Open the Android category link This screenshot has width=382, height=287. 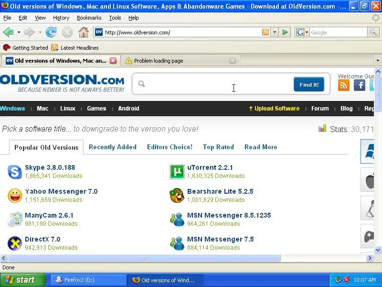128,109
